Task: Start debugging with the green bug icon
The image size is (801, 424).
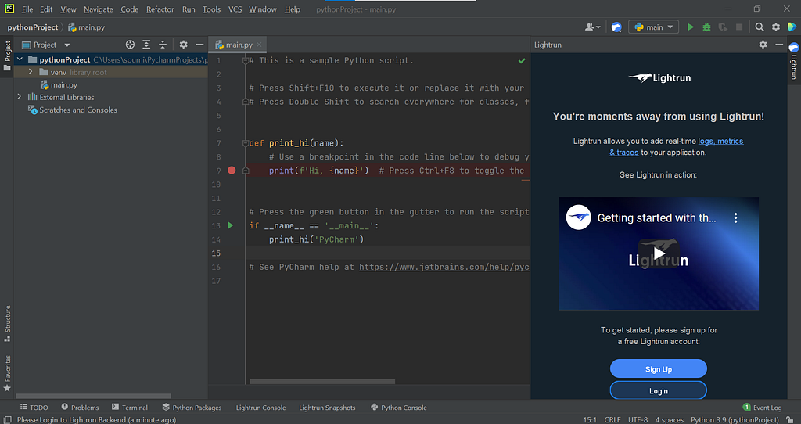Action: [x=706, y=27]
